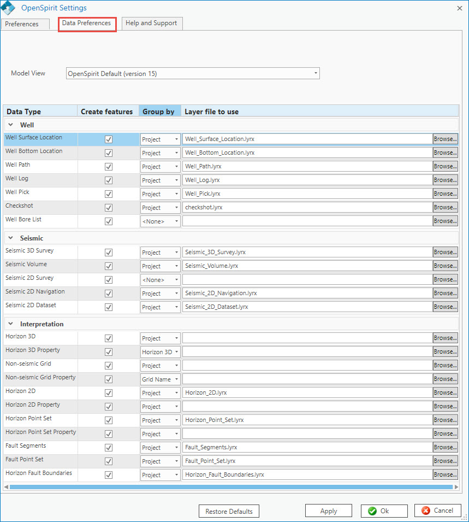Collapse the Seismic group
Image resolution: width=469 pixels, height=522 pixels.
(x=10, y=238)
